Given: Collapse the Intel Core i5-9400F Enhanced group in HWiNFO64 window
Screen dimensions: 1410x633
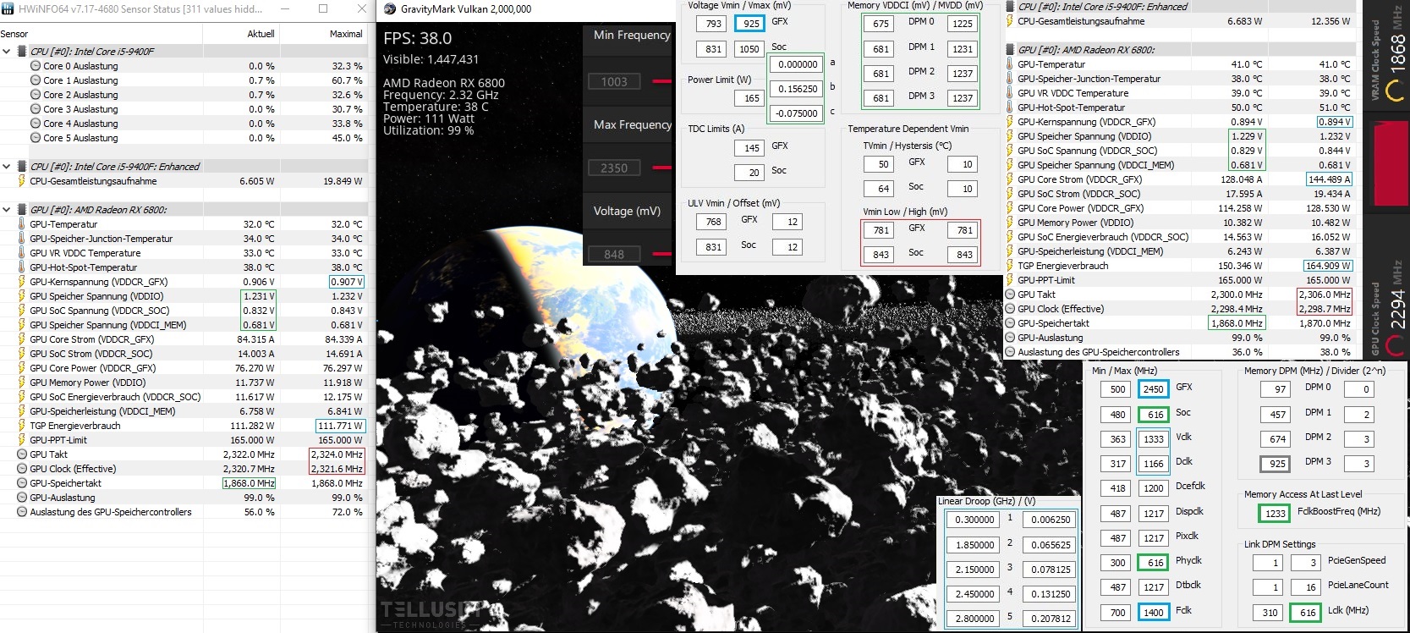Looking at the screenshot, I should 7,167.
